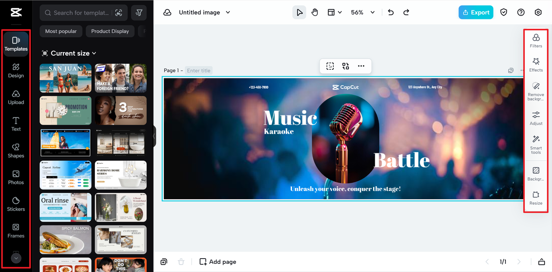This screenshot has width=552, height=272.
Task: Select the Product Display tag
Action: coord(110,31)
